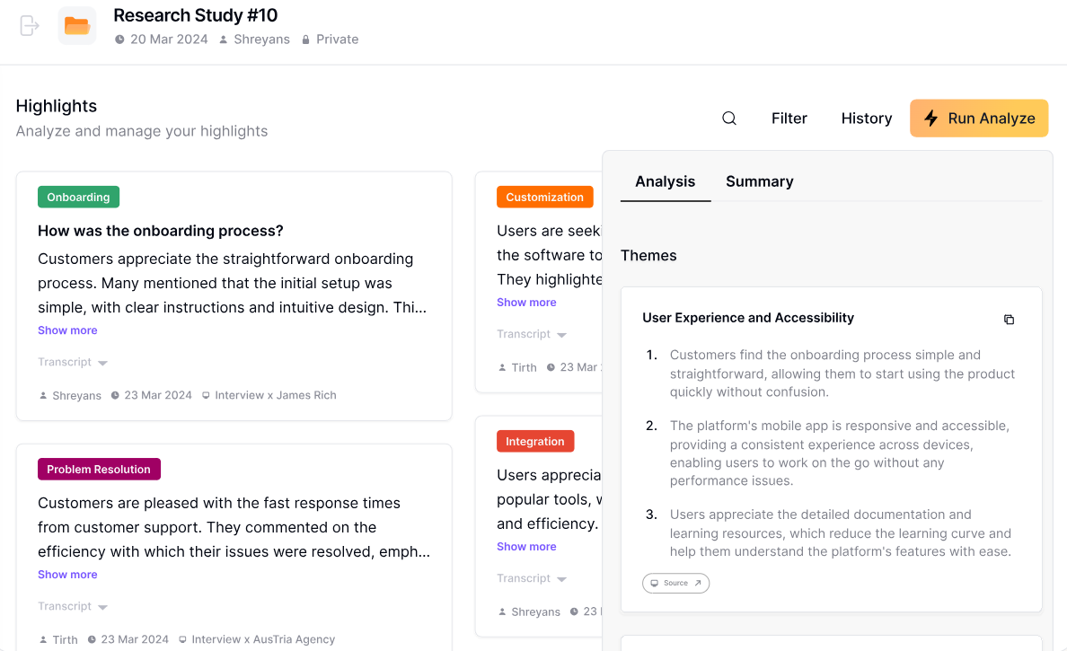The image size is (1067, 651).
Task: Open the Filter options
Action: click(789, 119)
